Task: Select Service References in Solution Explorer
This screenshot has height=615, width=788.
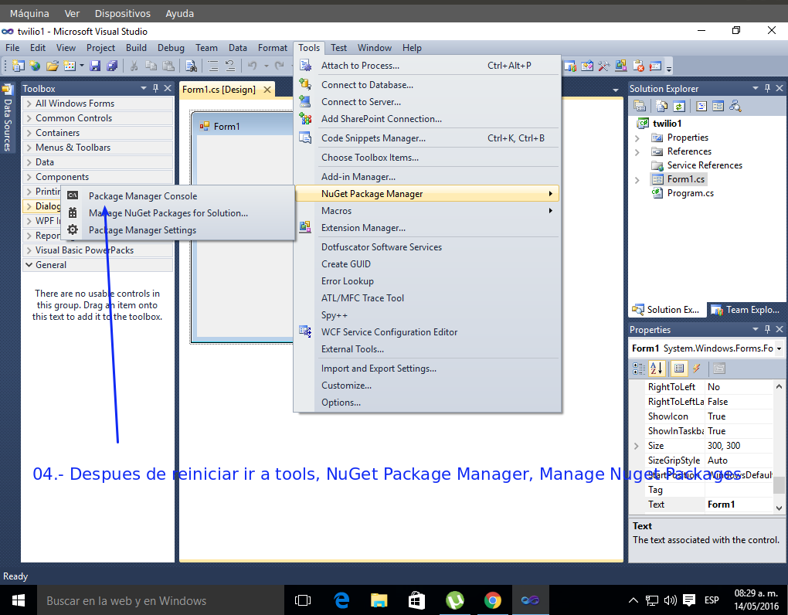Action: point(705,165)
